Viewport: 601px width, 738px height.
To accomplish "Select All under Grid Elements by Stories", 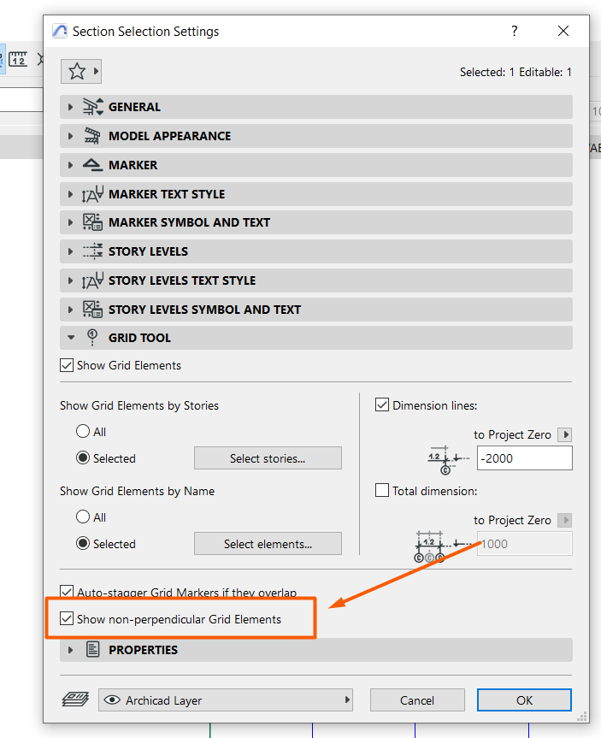I will [x=83, y=431].
